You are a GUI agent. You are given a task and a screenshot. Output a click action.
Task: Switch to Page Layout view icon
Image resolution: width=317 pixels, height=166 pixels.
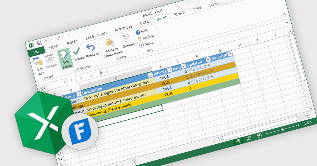pyautogui.click(x=249, y=138)
